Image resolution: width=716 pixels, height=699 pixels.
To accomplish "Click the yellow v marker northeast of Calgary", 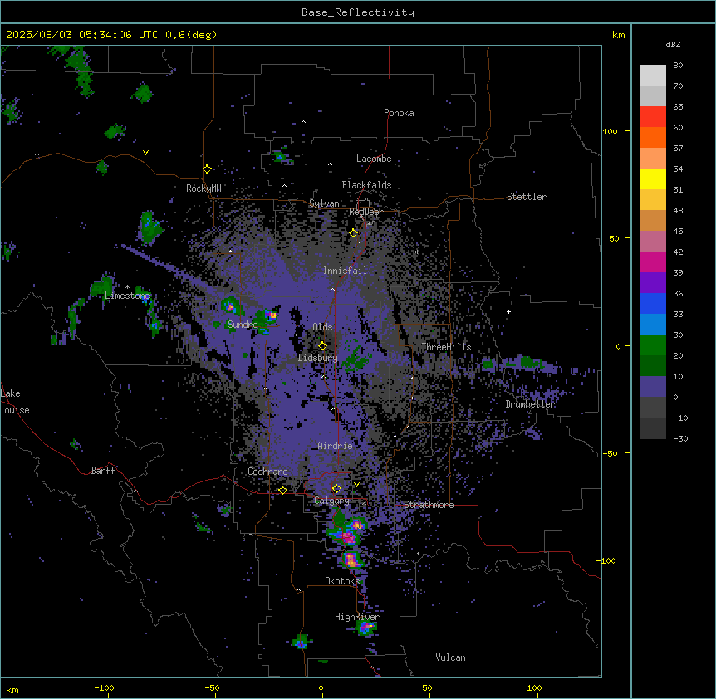I will (356, 485).
